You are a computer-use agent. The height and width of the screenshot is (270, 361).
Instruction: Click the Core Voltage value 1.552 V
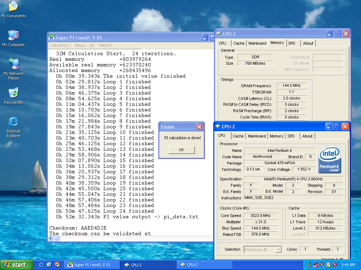[304, 169]
